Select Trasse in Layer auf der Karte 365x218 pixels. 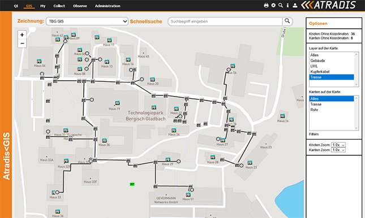332,77
